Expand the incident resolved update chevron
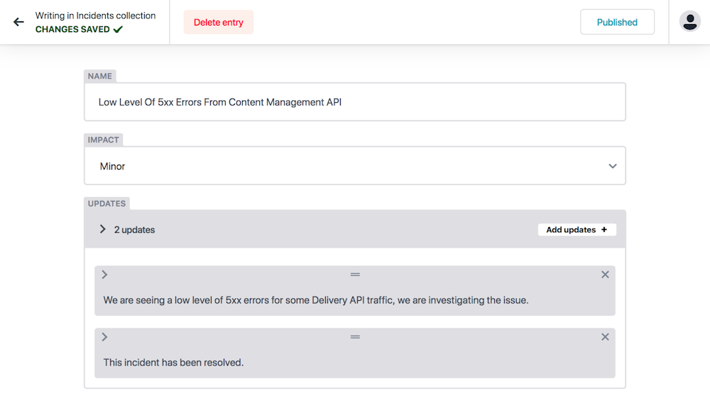 click(104, 337)
